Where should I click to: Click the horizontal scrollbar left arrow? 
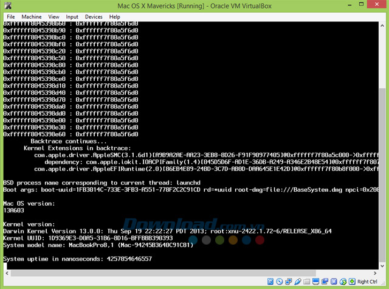[7, 273]
